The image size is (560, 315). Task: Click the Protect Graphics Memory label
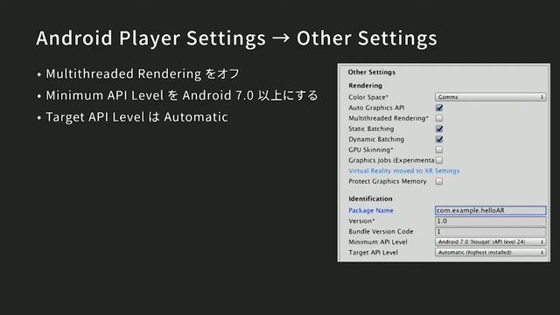[388, 181]
